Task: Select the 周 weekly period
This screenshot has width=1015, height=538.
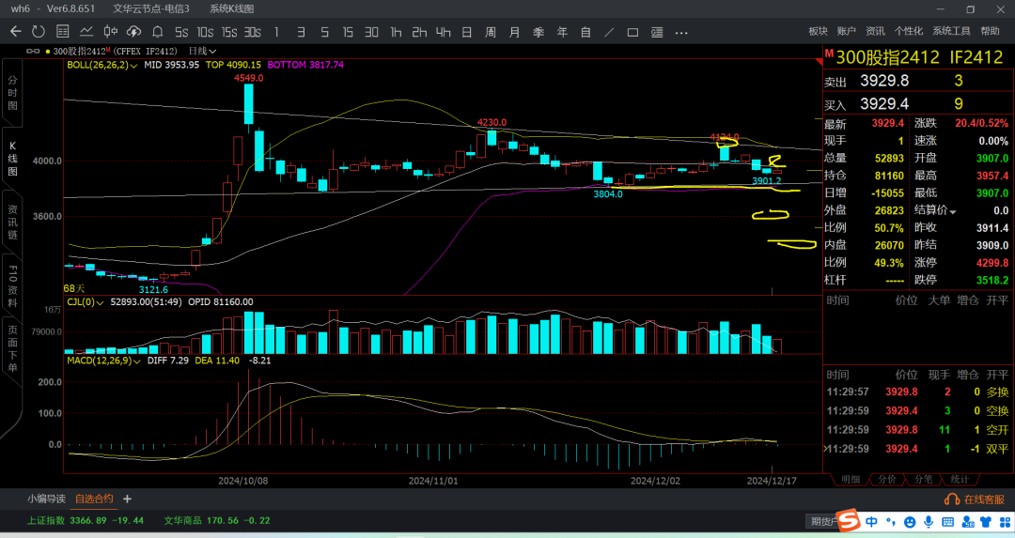Action: [x=490, y=32]
